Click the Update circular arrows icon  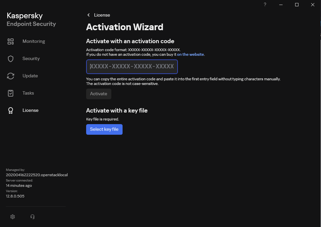[11, 76]
